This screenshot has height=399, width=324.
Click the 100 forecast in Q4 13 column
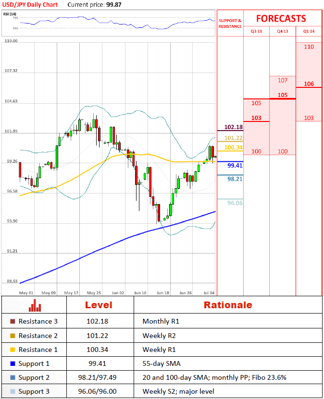click(x=283, y=151)
